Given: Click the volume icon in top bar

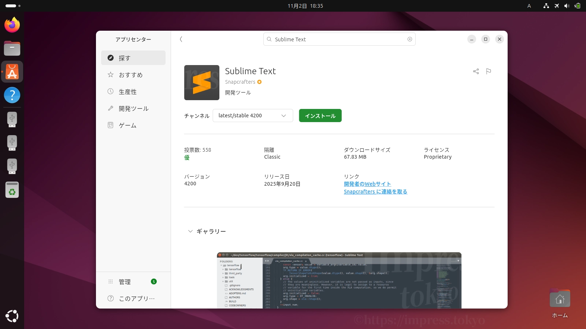Looking at the screenshot, I should pyautogui.click(x=567, y=6).
